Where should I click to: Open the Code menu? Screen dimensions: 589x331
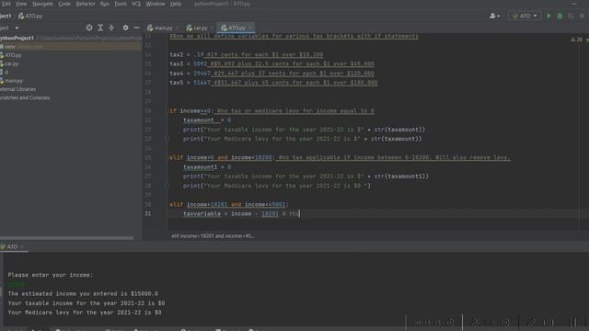click(64, 4)
